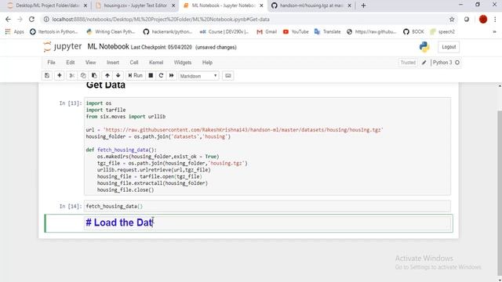Open the Translate bookmark
Screen dimensions: 502x282
328,31
